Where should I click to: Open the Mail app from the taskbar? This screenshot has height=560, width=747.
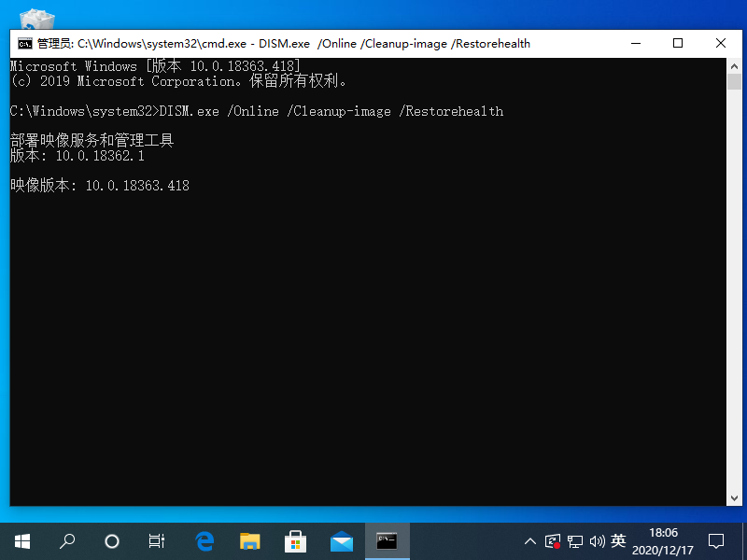341,540
